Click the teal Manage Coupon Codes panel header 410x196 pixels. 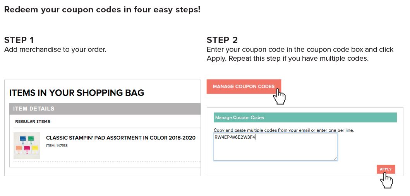pyautogui.click(x=305, y=118)
